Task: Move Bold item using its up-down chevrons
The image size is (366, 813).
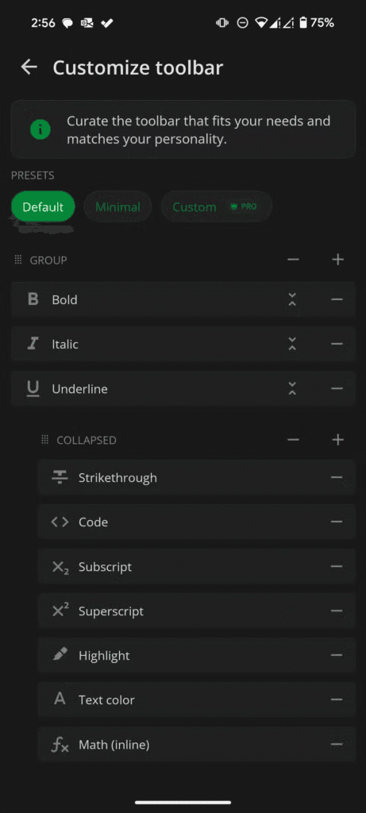Action: pyautogui.click(x=292, y=299)
